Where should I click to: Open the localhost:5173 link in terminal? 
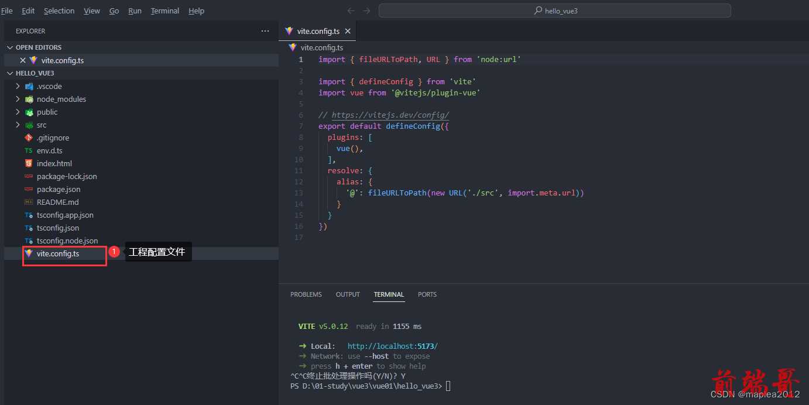[393, 346]
